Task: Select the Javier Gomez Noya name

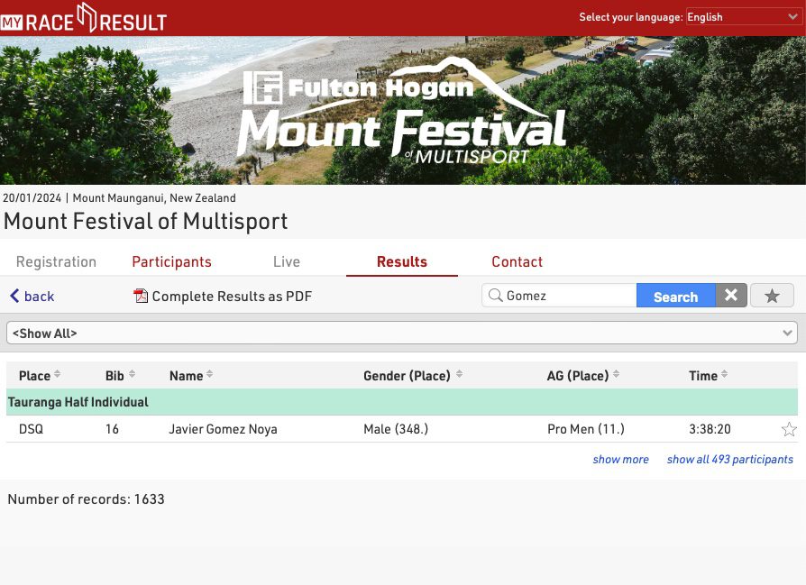Action: click(223, 429)
